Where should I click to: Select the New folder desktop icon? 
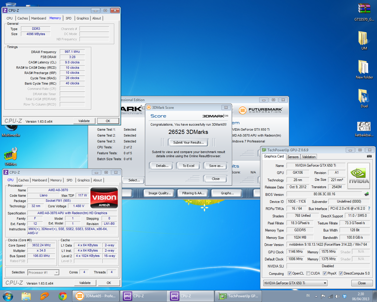(x=364, y=69)
